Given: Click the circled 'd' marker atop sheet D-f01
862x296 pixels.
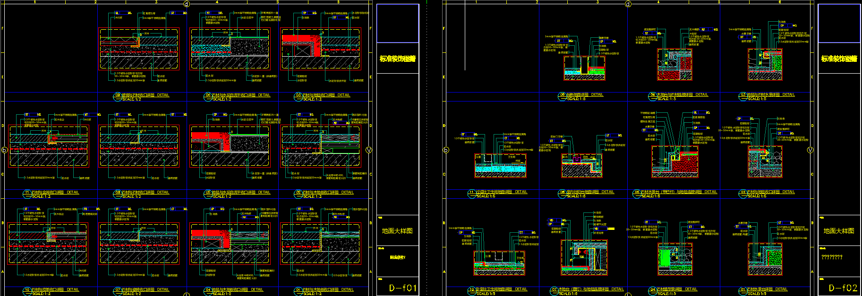Looking at the screenshot, I should 187,4.
